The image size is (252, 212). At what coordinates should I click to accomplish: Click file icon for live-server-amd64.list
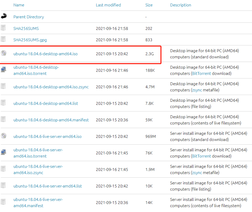pyautogui.click(x=3, y=185)
